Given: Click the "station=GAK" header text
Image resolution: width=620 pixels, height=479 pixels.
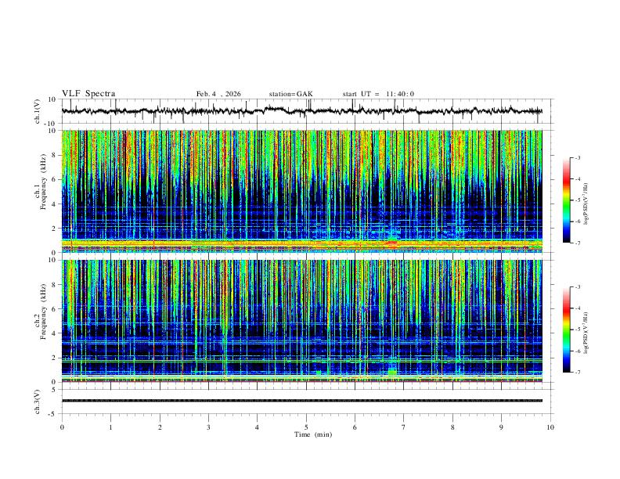Looking at the screenshot, I should click(x=290, y=94).
